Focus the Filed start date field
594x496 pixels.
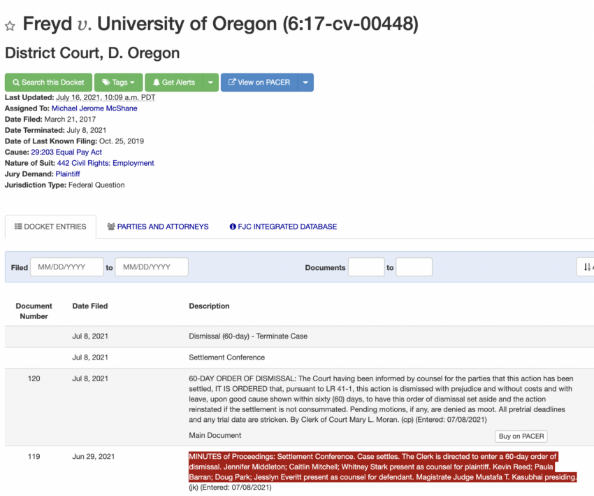coord(67,267)
